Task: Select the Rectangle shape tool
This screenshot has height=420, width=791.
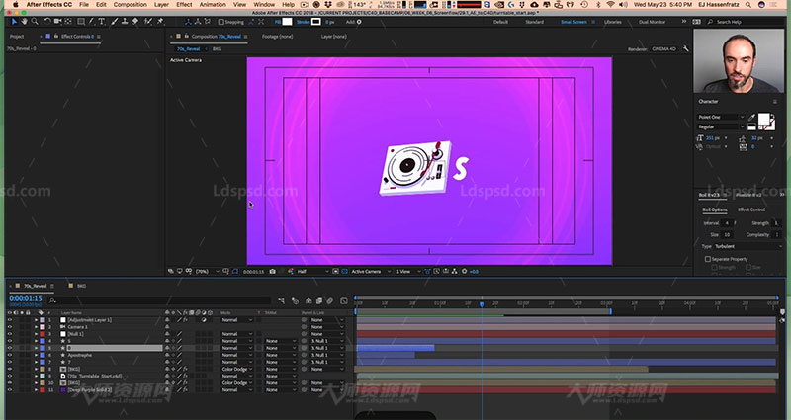Action: (x=81, y=21)
